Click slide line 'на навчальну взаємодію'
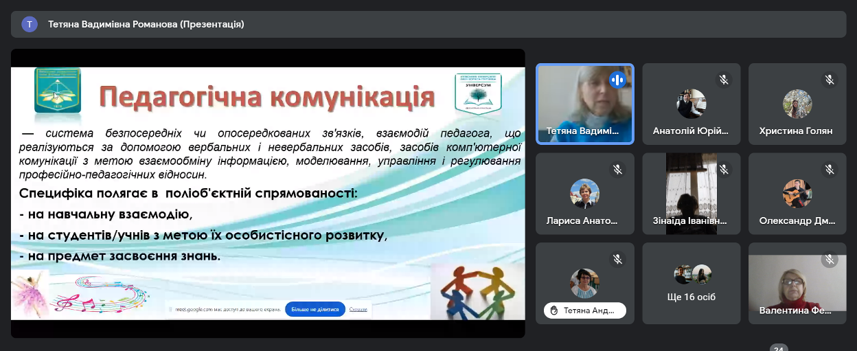Viewport: 857px width, 351px height. [x=106, y=214]
